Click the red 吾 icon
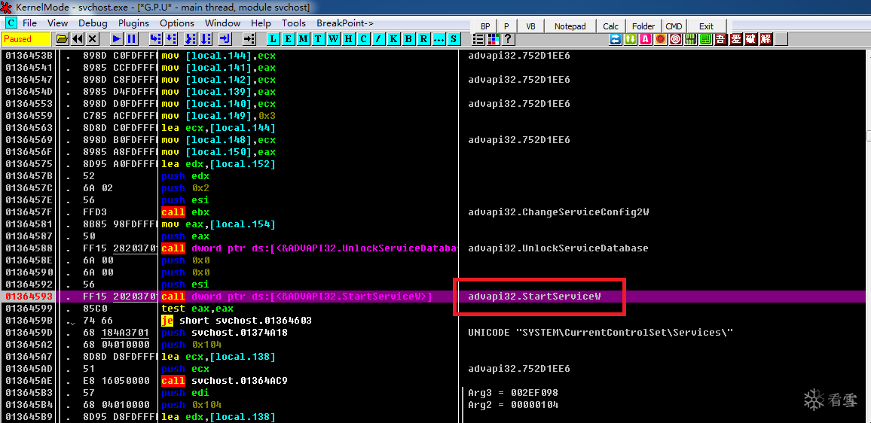871x423 pixels. [x=720, y=39]
